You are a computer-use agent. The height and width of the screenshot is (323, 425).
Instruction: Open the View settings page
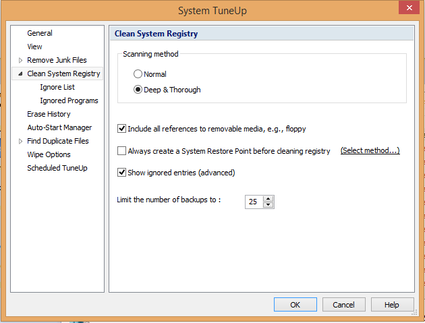34,47
